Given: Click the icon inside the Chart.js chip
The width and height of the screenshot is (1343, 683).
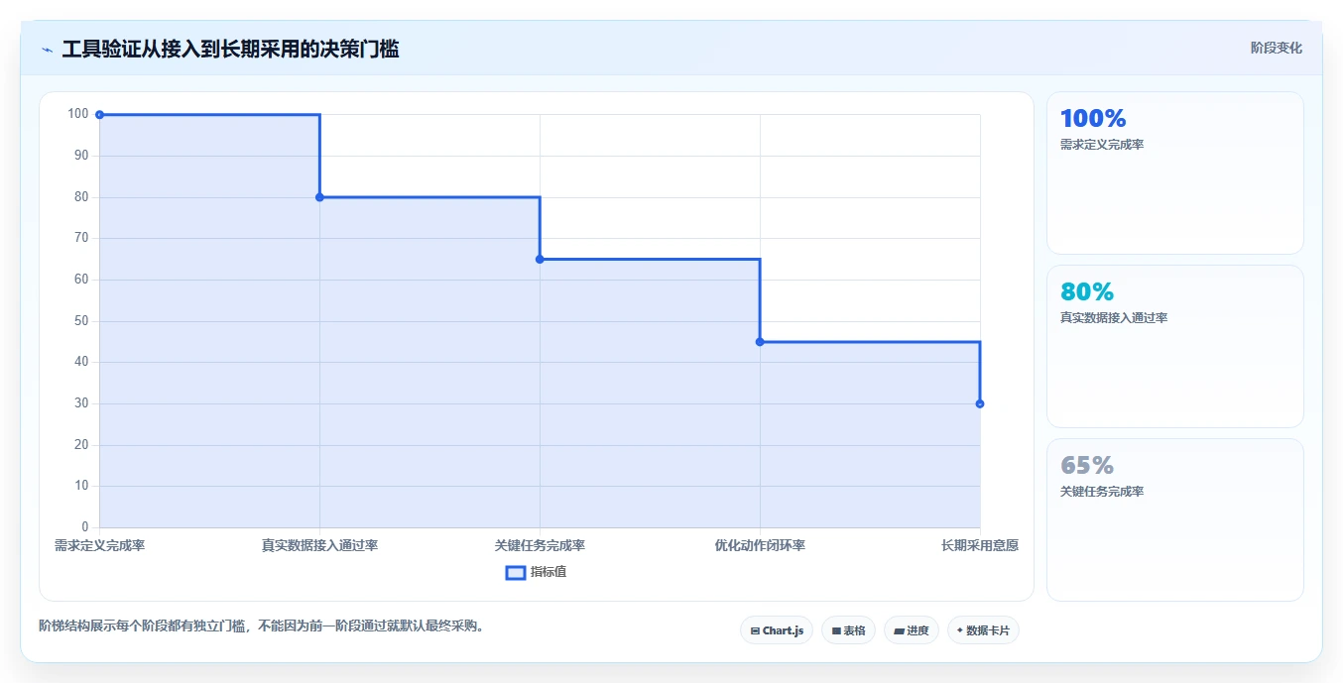Looking at the screenshot, I should tap(755, 630).
